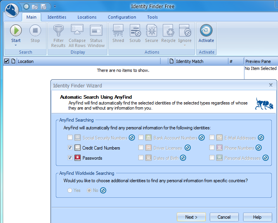The width and height of the screenshot is (278, 223).
Task: Click the Cancel button in wizard
Action: coord(224,217)
